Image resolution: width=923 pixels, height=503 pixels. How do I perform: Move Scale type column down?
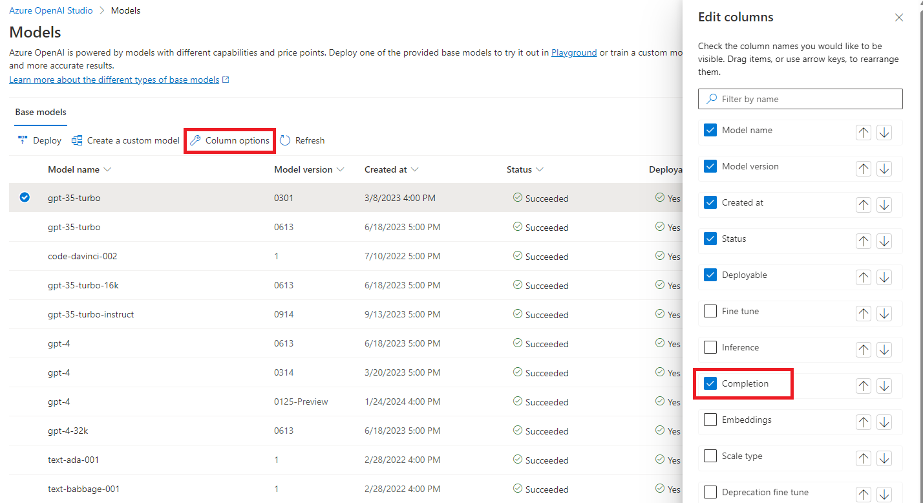[884, 458]
